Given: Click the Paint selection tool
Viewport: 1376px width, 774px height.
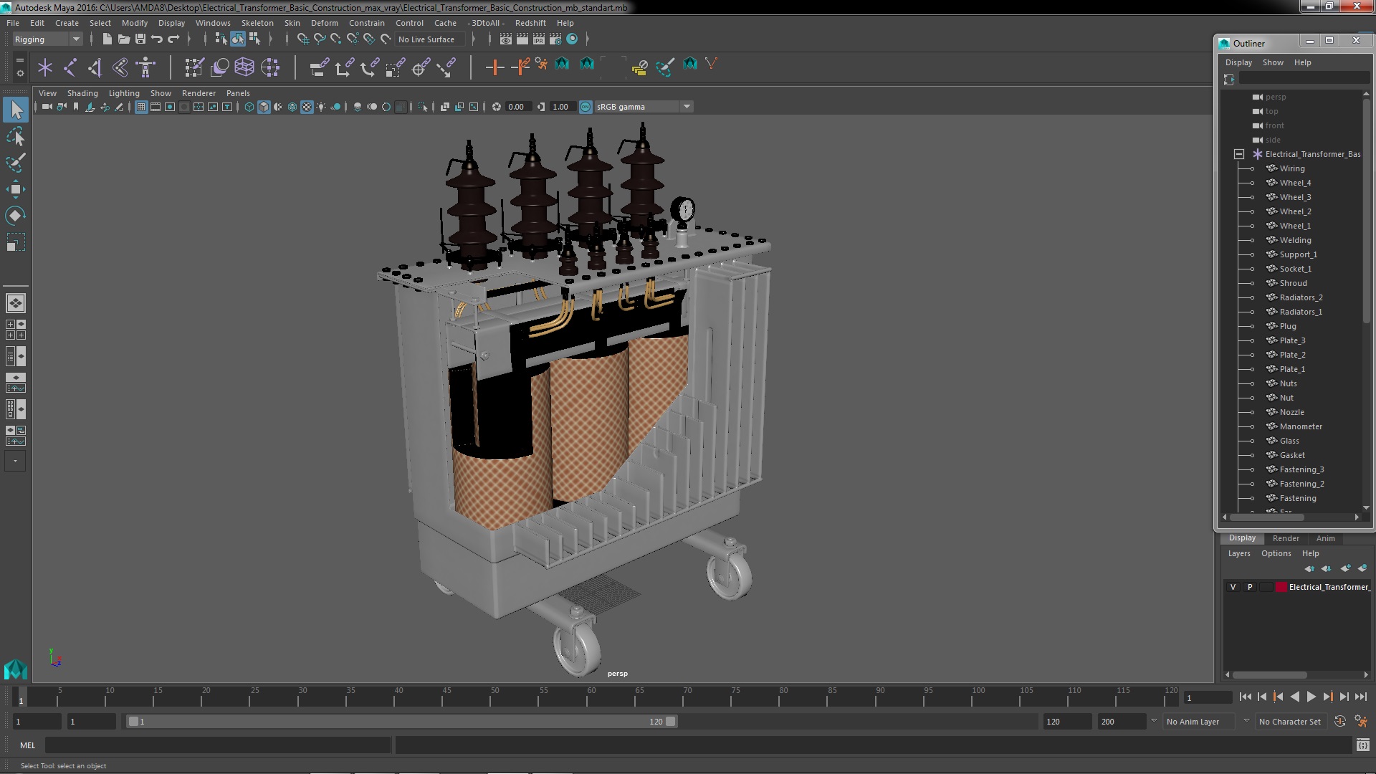Looking at the screenshot, I should tap(15, 163).
